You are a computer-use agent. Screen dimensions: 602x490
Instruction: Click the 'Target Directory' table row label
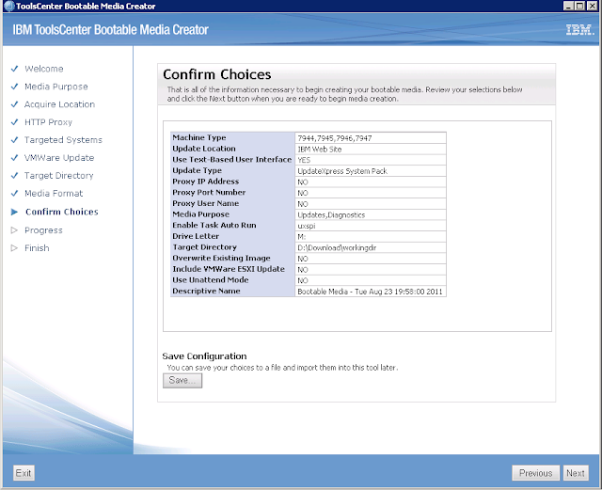point(205,247)
